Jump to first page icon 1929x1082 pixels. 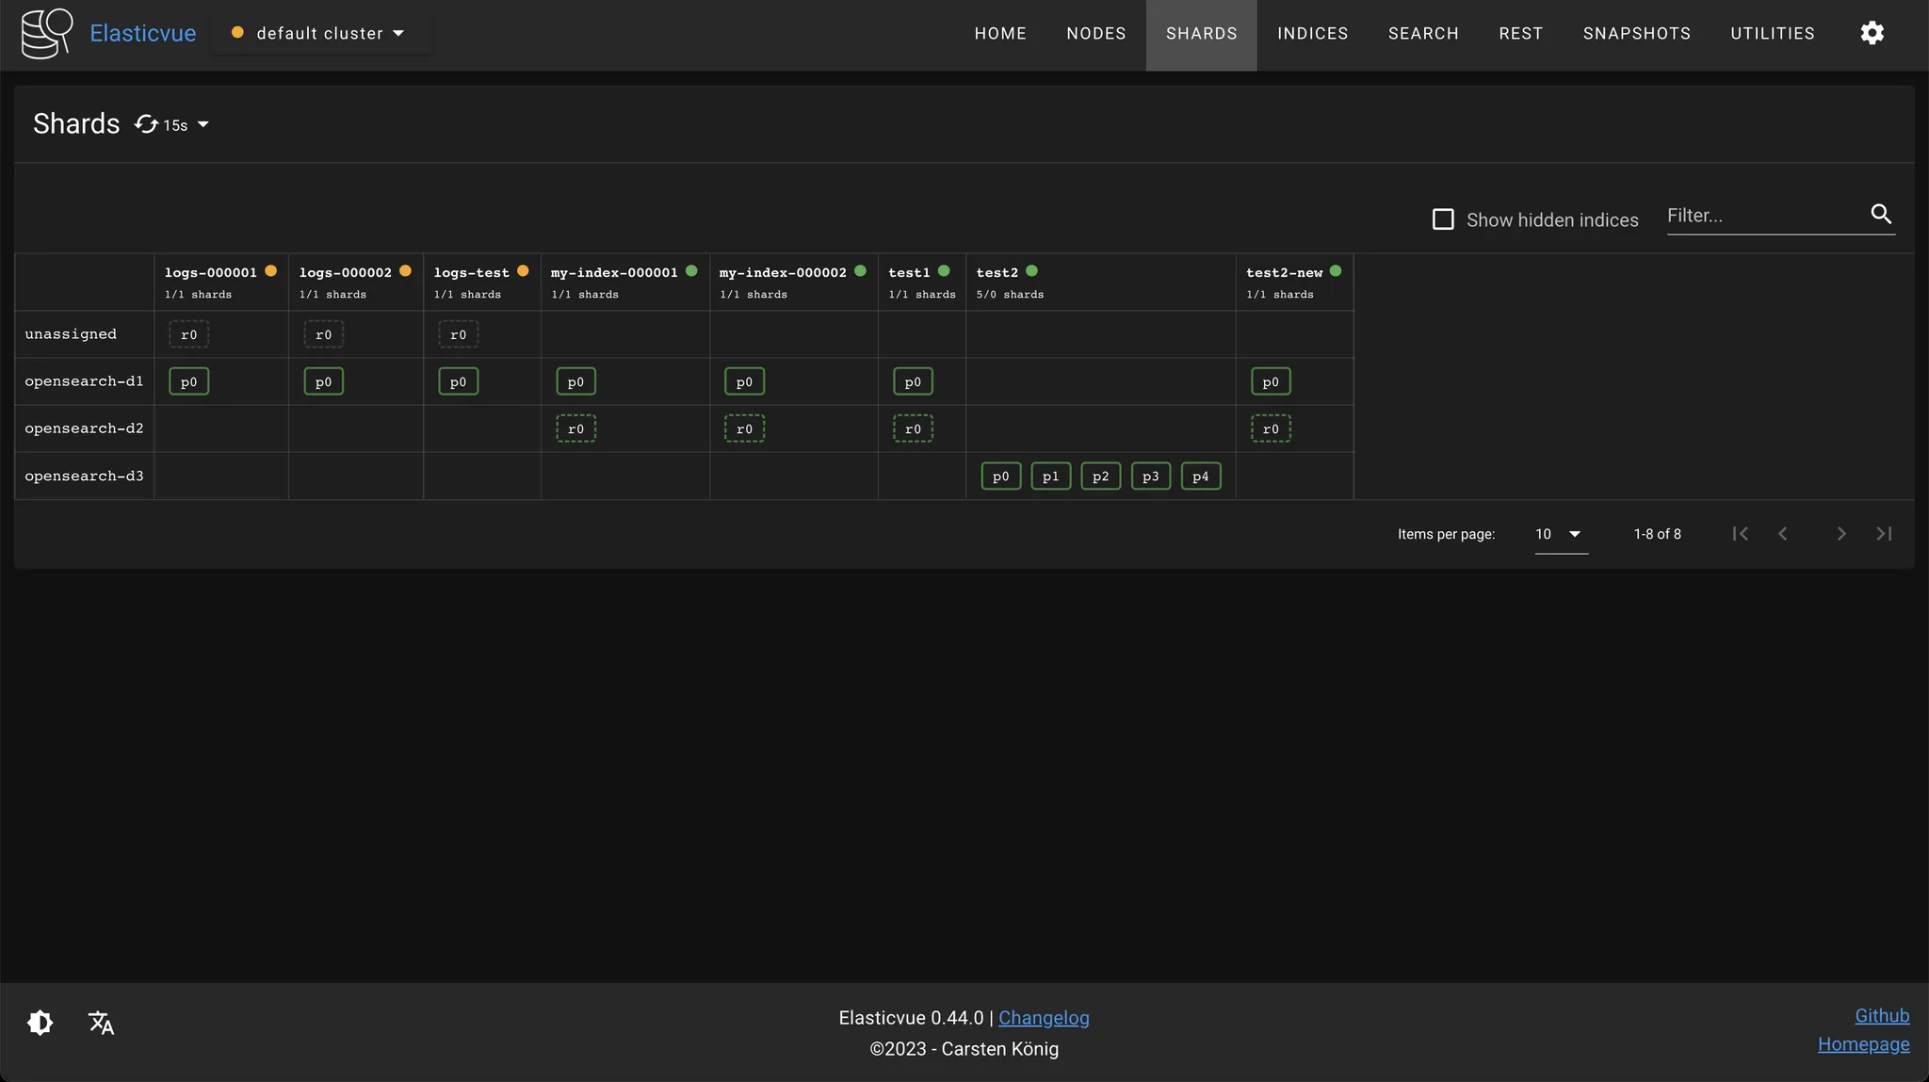point(1740,534)
